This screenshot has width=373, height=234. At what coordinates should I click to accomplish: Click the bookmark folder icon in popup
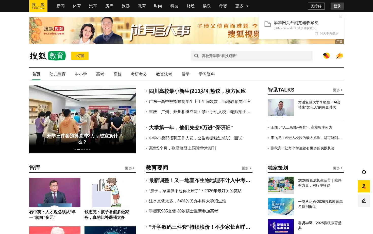coord(268,24)
